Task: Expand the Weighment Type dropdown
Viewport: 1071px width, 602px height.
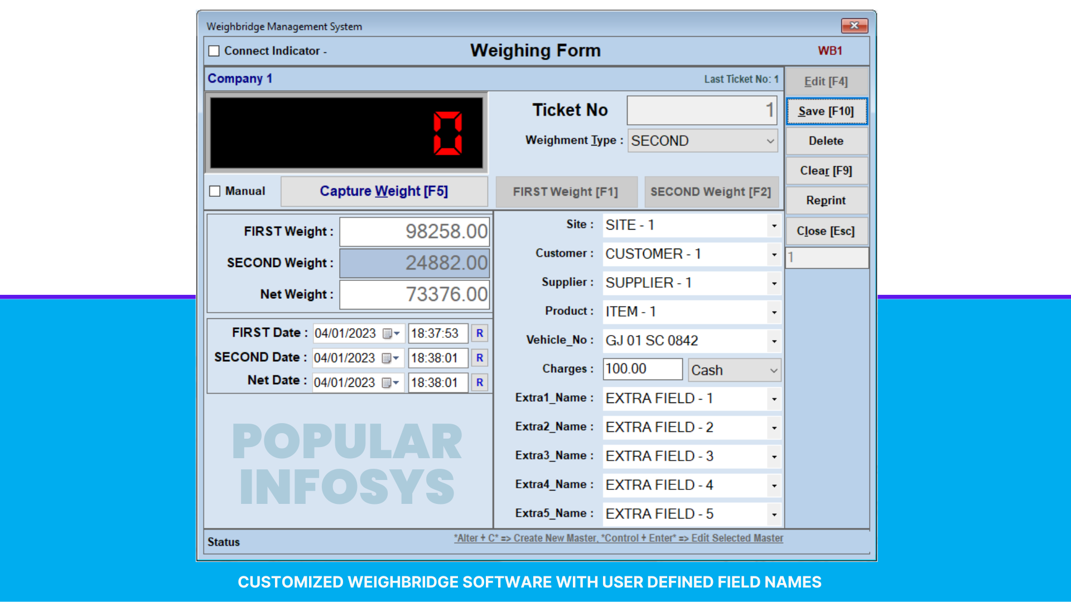Action: point(770,141)
